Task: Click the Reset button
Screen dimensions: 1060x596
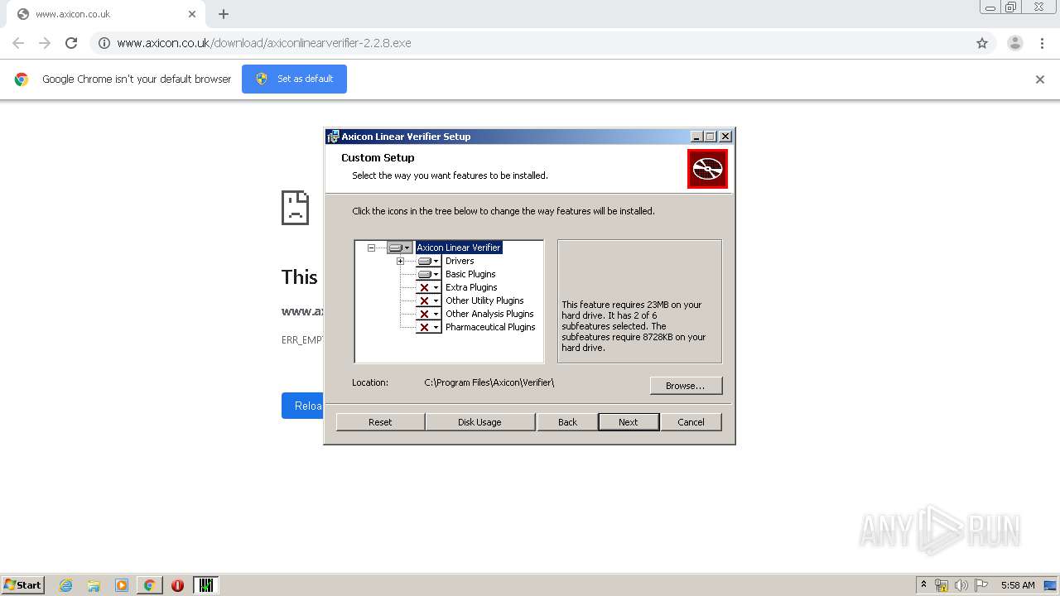Action: coord(380,422)
